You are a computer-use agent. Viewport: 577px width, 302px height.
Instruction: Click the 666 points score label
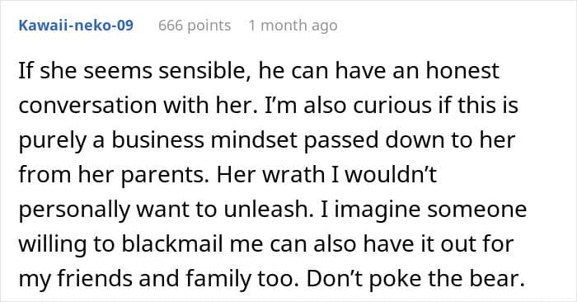(195, 26)
